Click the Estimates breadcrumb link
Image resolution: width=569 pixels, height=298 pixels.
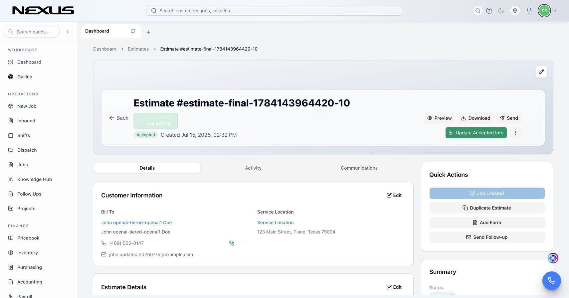(138, 49)
